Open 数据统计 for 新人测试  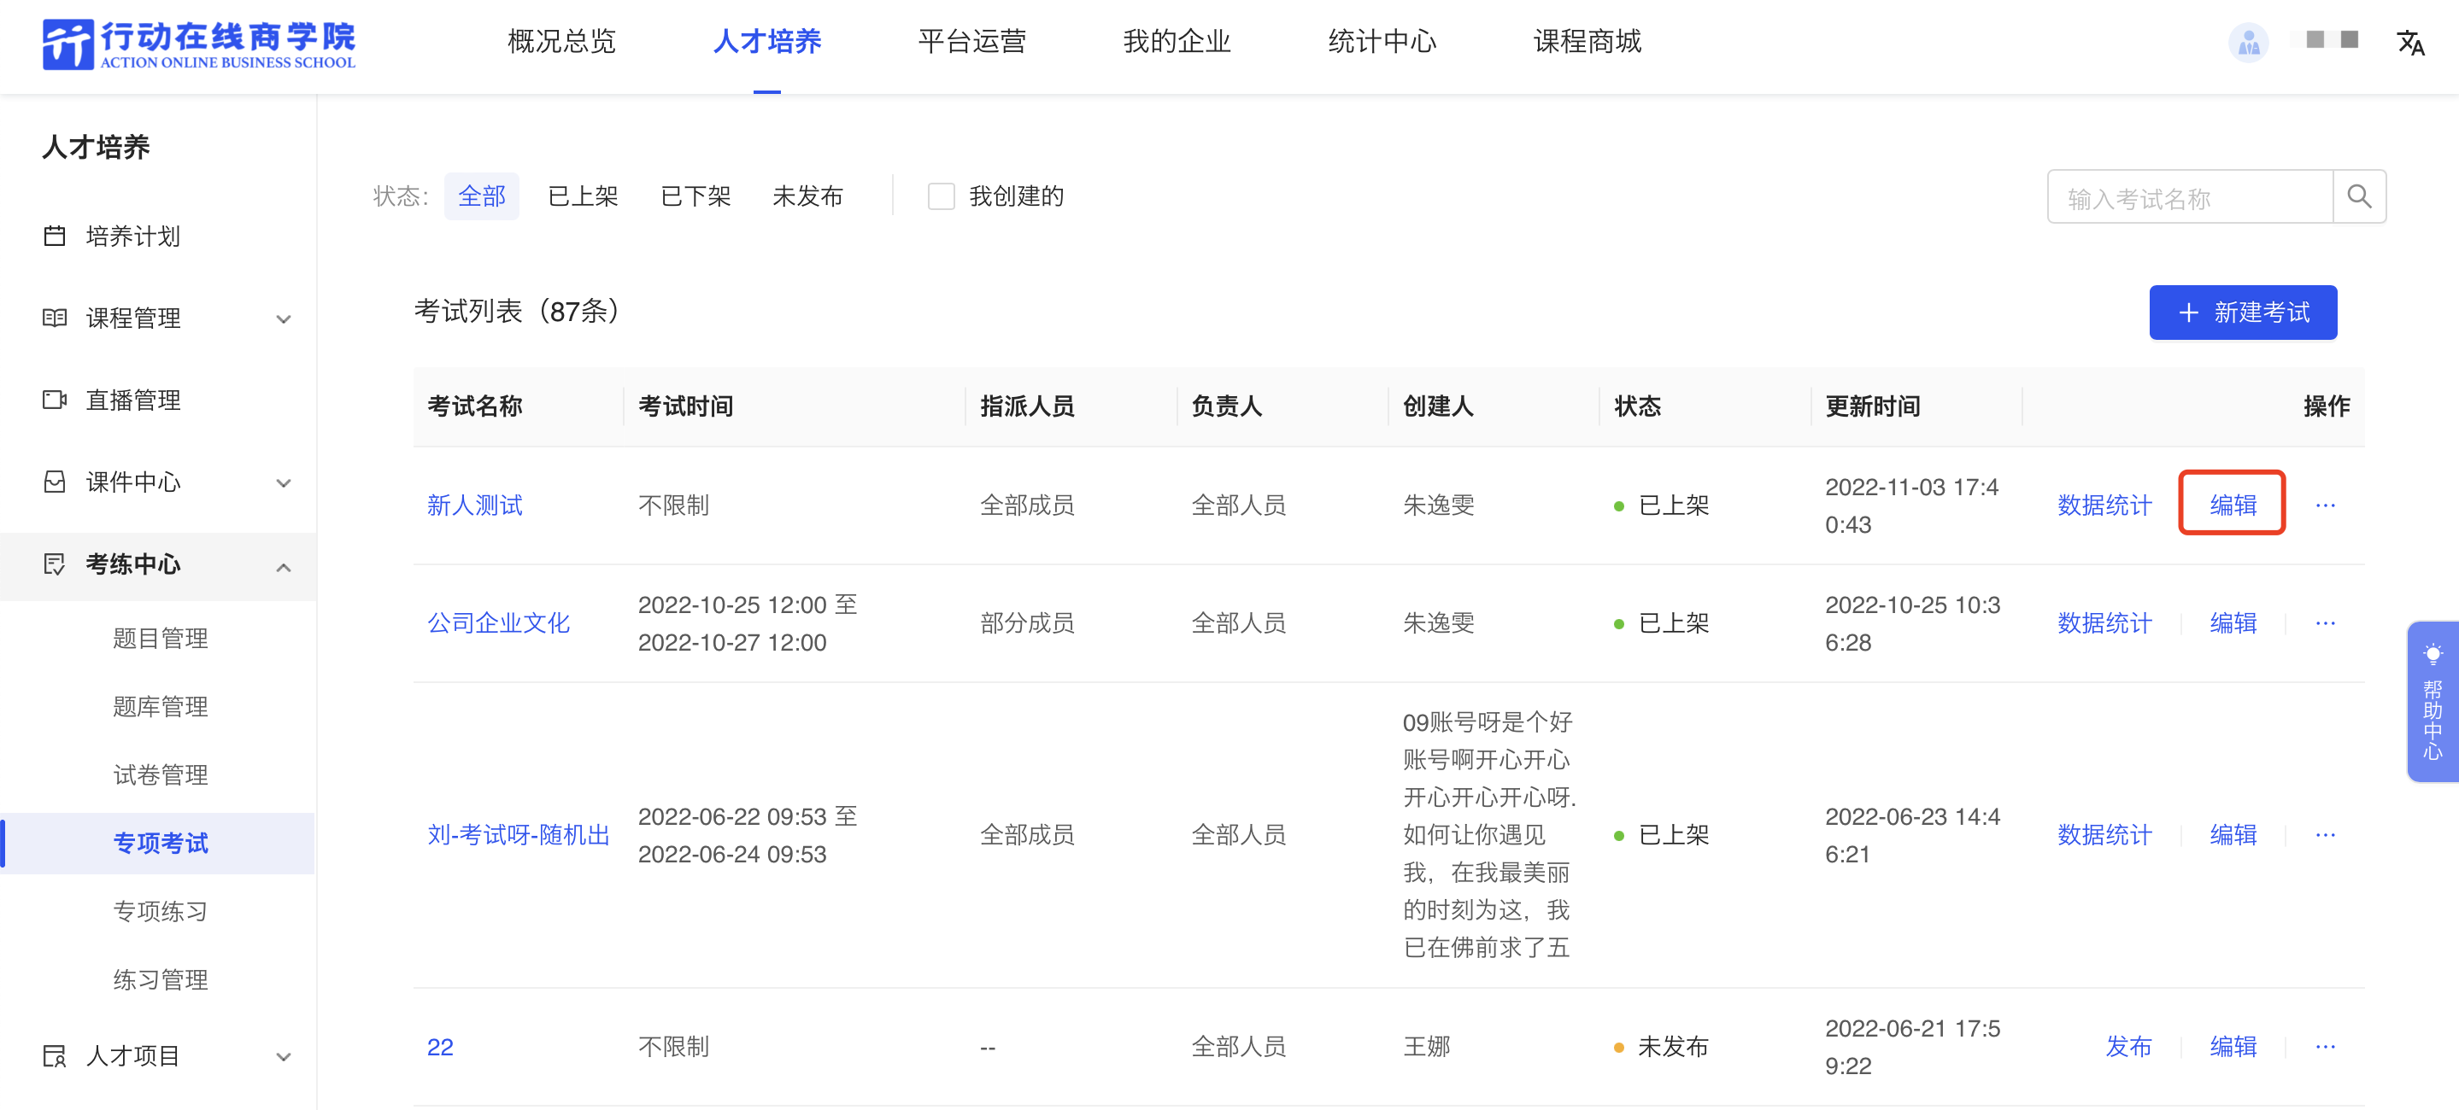[x=2104, y=505]
